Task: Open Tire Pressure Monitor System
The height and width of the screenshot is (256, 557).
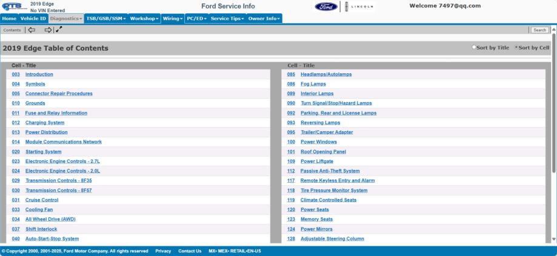Action: pyautogui.click(x=334, y=191)
